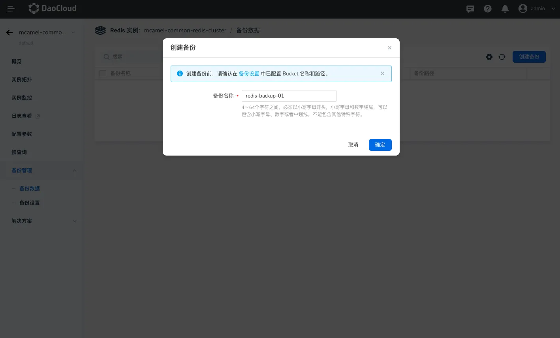
Task: Collapse the 备份管理 menu section
Action: (x=74, y=171)
